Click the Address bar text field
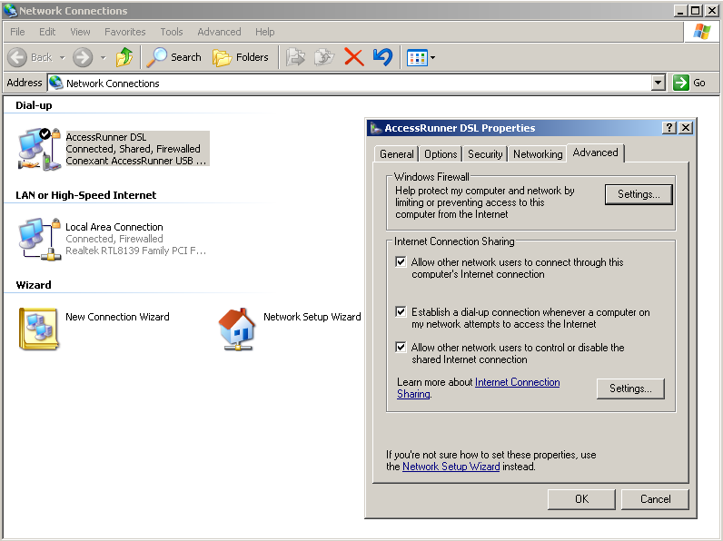This screenshot has width=723, height=541. click(354, 83)
